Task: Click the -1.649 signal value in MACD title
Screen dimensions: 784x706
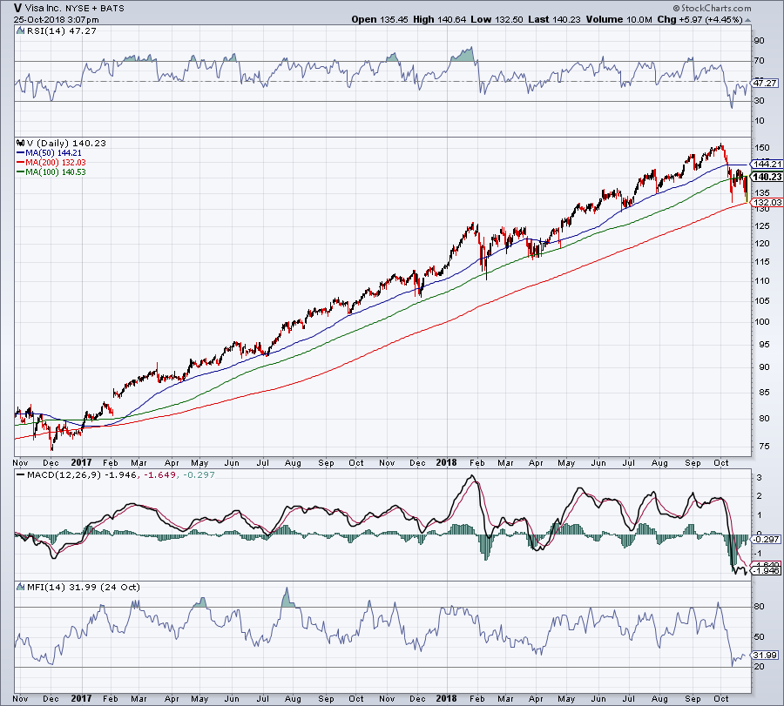Action: pyautogui.click(x=160, y=474)
